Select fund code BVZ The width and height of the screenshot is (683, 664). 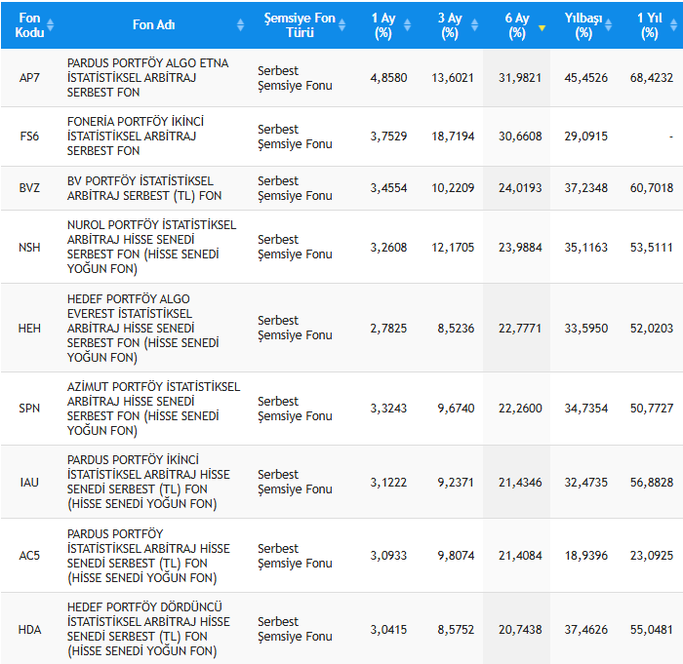coord(29,188)
